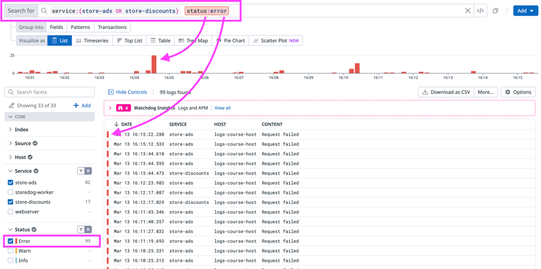541x269 pixels.
Task: Open the More... menu
Action: [x=486, y=92]
